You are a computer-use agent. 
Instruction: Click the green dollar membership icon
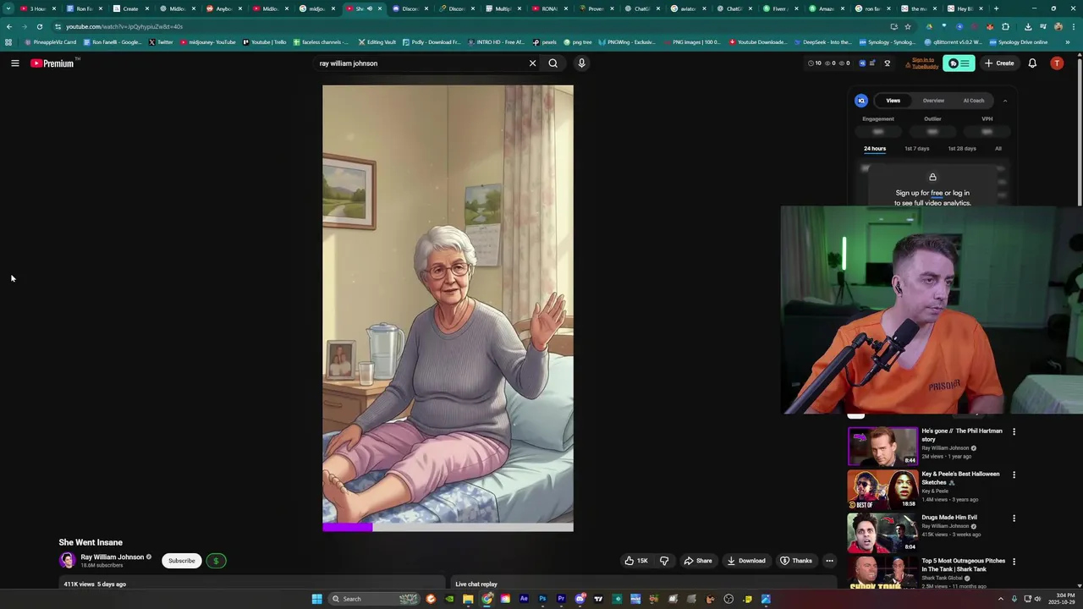coord(216,561)
